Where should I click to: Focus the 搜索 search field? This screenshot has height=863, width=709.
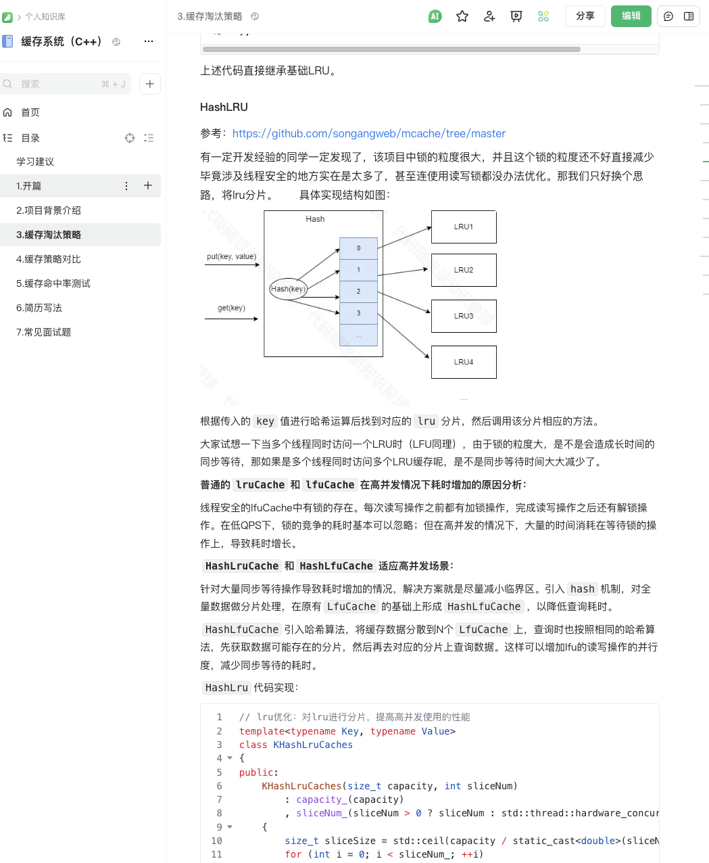coord(66,84)
